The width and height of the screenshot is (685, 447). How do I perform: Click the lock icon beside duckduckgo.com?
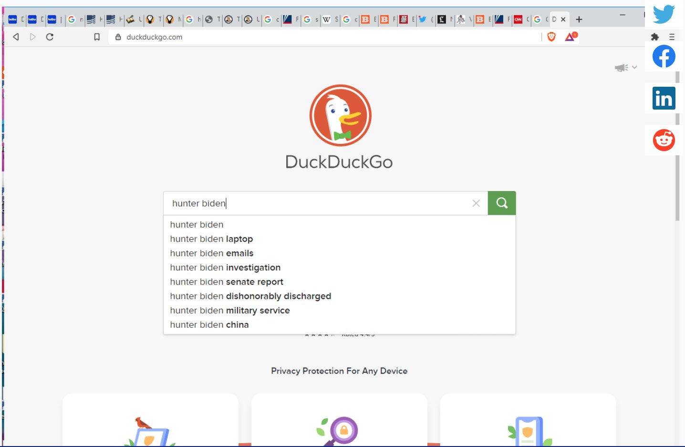(x=118, y=37)
